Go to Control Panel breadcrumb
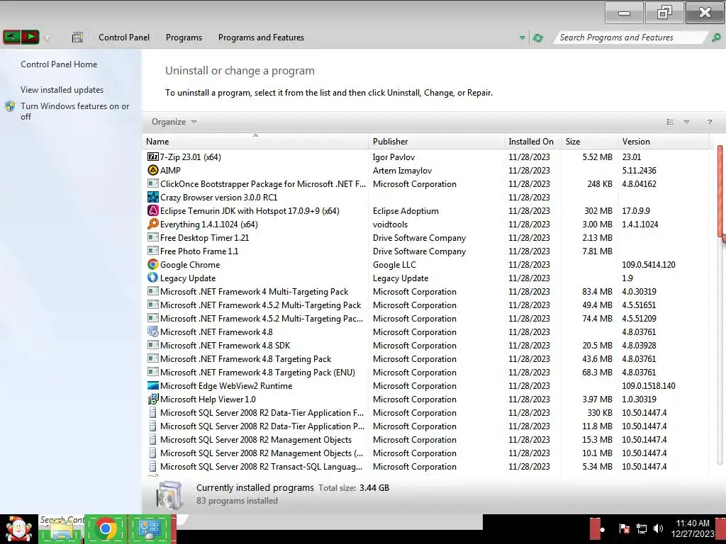Screen dimensions: 726x544 123,38
